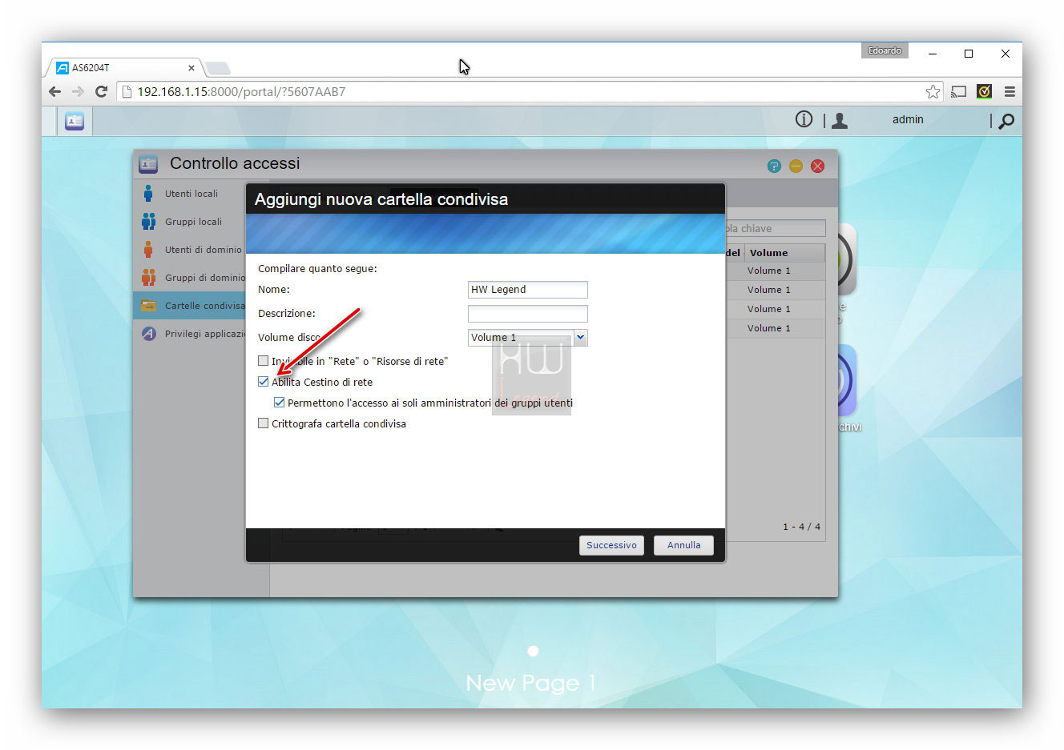Click the page count text 1 - 4 / 4
Viewport: 1064px width, 750px height.
point(801,527)
